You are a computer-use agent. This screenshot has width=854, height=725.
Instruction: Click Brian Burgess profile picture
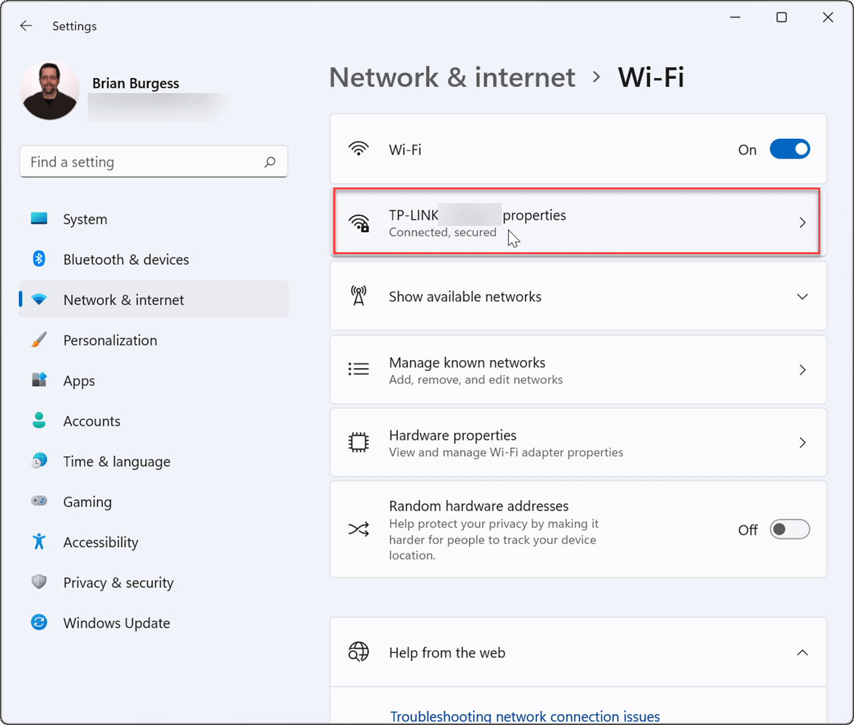(x=49, y=90)
